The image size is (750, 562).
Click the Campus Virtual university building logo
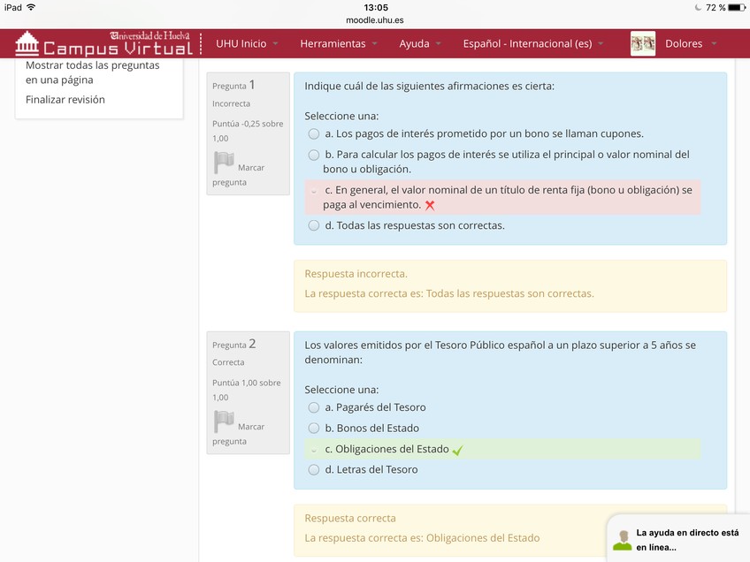27,43
